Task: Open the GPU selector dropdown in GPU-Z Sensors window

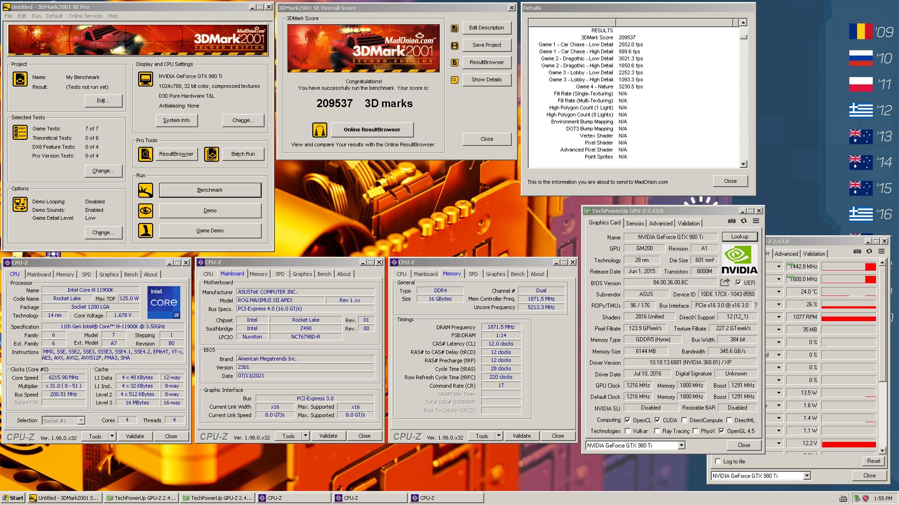Action: click(x=807, y=476)
